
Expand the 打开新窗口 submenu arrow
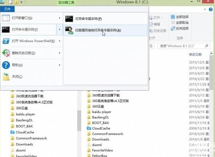59,18
